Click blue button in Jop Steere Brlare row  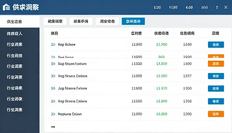click(x=216, y=89)
